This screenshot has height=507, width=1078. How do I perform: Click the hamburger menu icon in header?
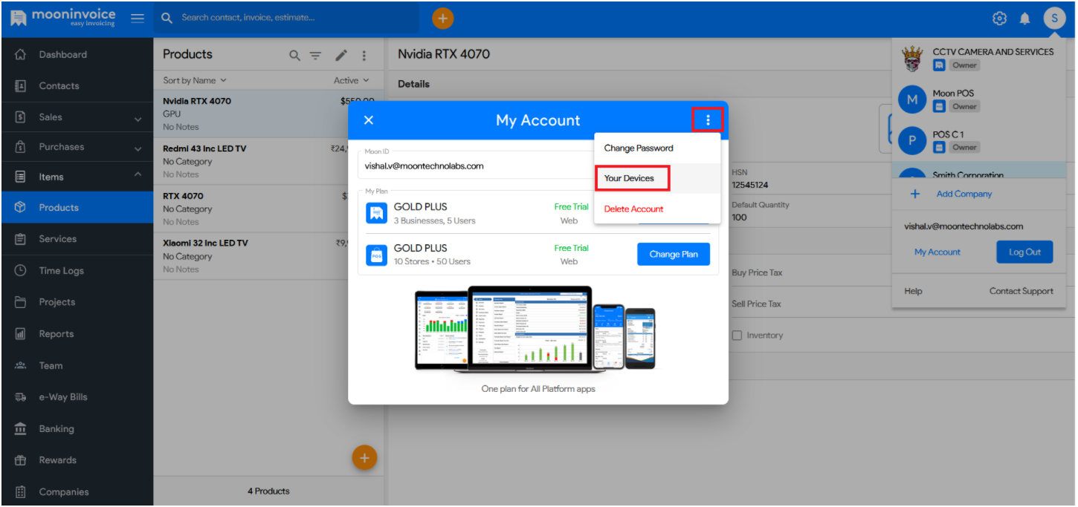tap(138, 18)
